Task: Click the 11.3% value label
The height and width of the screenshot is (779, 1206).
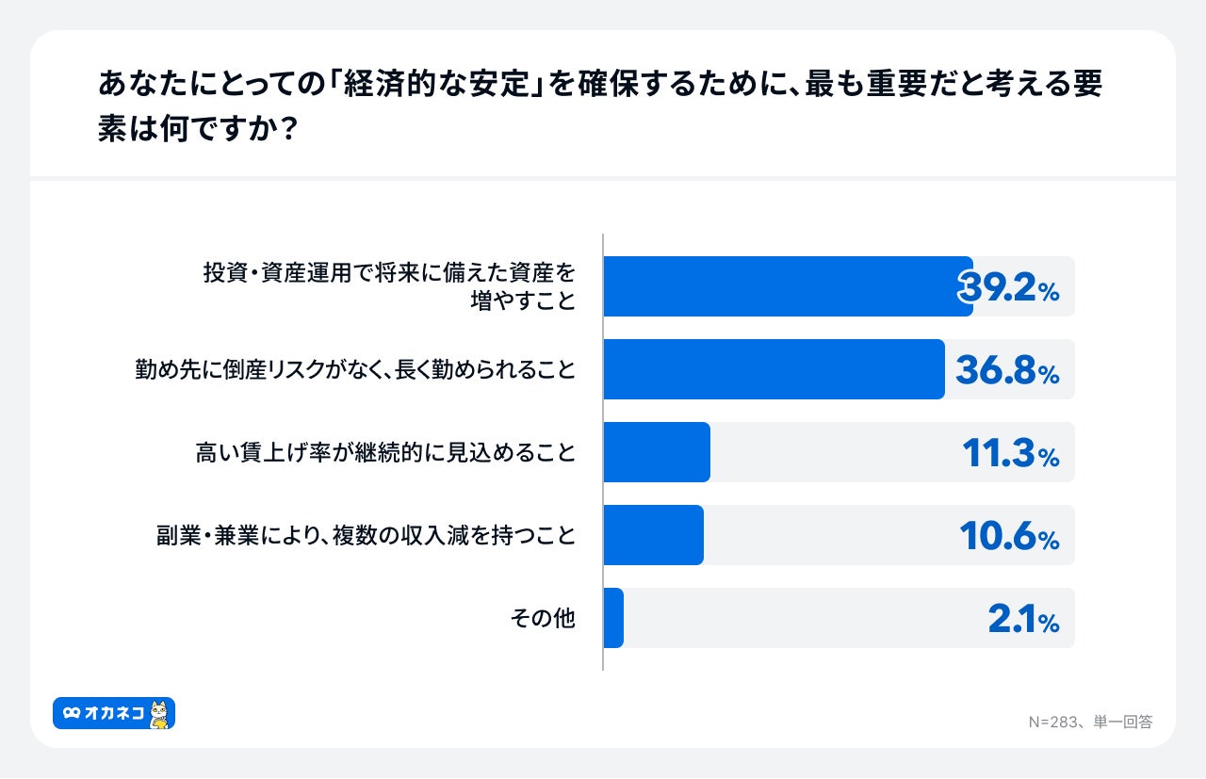Action: click(1010, 453)
